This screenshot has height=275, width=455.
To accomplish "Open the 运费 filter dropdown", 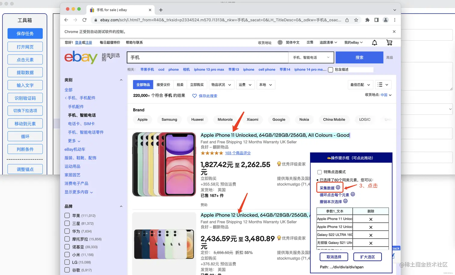I will point(245,85).
